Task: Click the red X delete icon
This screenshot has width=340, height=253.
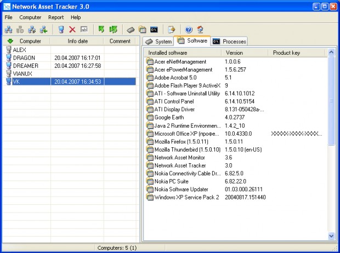Action: [x=72, y=30]
